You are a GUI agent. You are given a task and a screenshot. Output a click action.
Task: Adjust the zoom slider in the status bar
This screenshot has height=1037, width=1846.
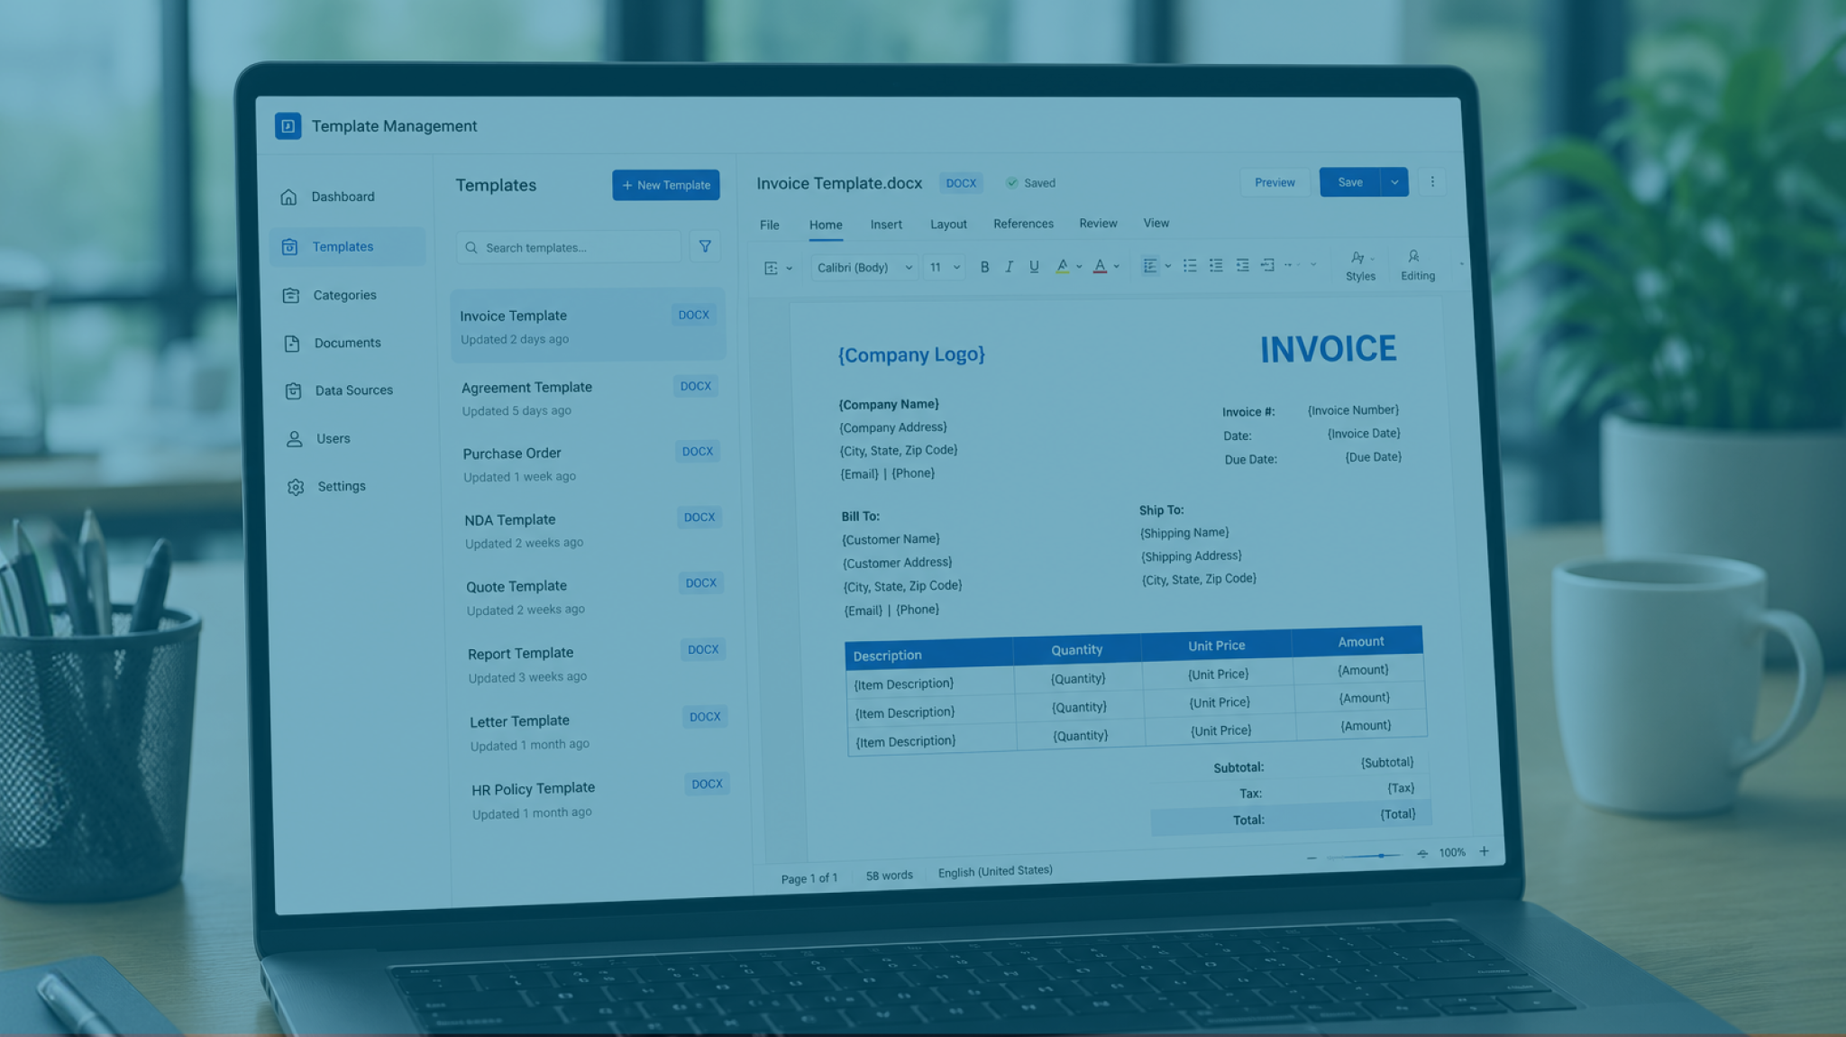tap(1366, 856)
